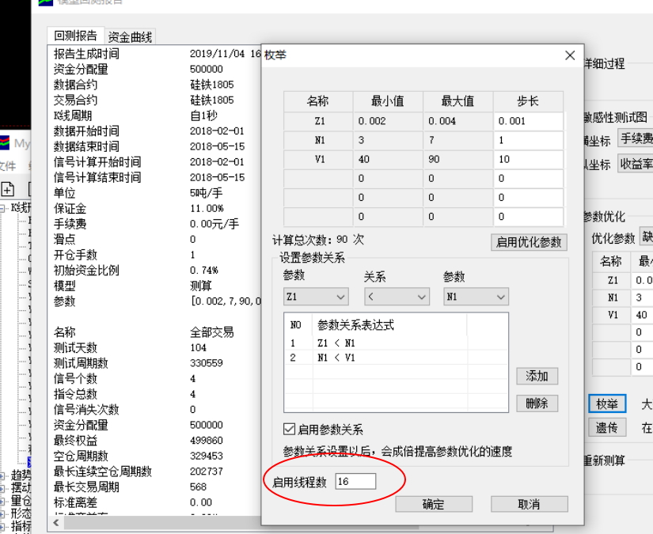The width and height of the screenshot is (653, 534).
Task: Click the 枚举 button in background panel
Action: (x=607, y=403)
